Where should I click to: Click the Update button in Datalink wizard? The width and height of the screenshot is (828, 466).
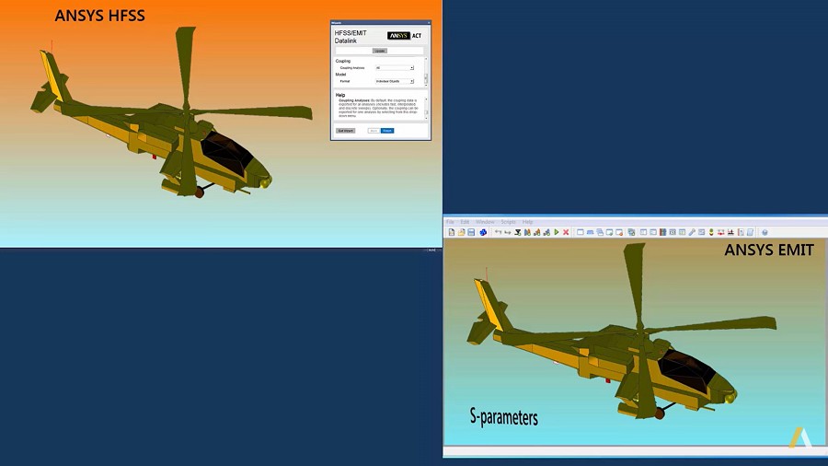(380, 51)
